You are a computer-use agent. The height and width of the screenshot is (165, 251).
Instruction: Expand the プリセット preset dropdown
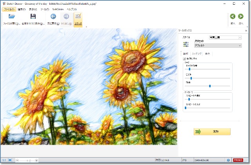pos(218,45)
